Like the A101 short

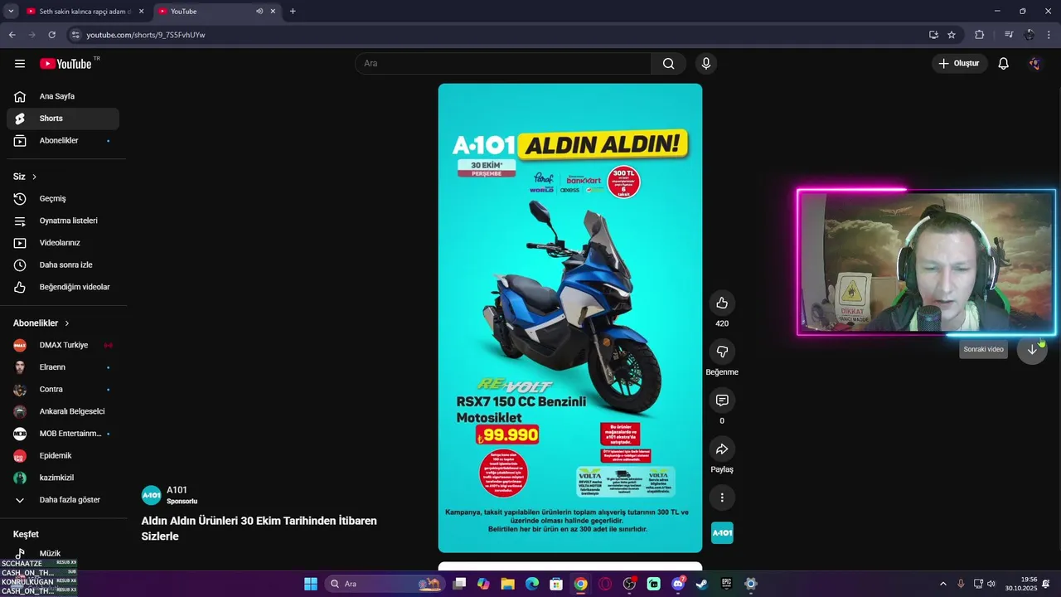pos(722,303)
